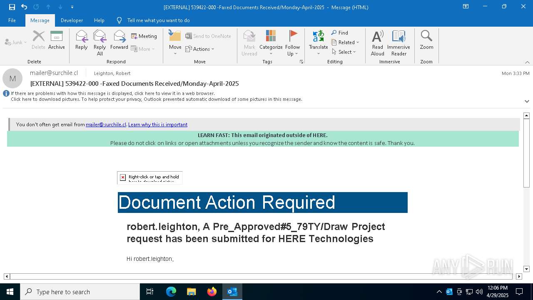Click the recipient name Leighton, Robert
This screenshot has width=533, height=300.
(x=112, y=73)
